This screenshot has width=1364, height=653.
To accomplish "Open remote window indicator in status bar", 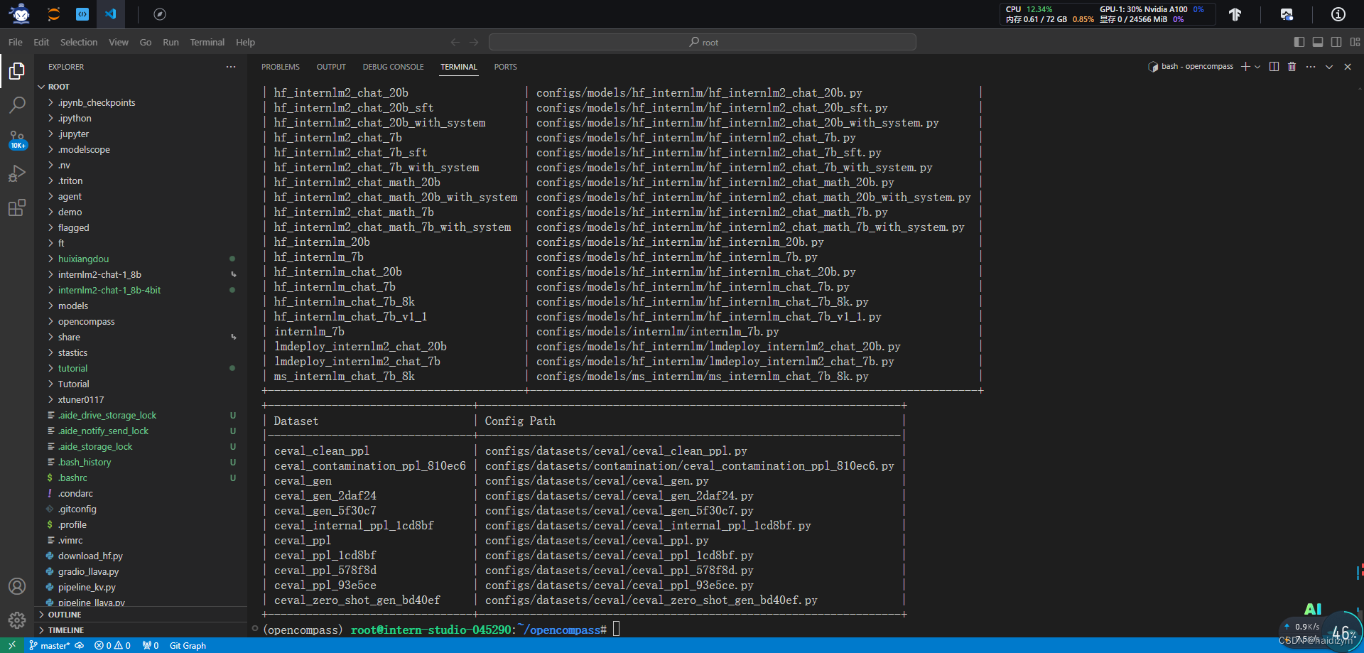I will [x=12, y=645].
